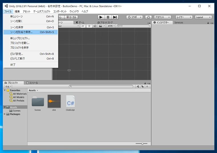Switch to the Asset Store tab

coord(105,22)
